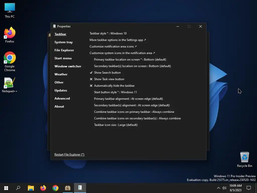Change Primary taskbar alignment option
The height and width of the screenshot is (193, 257).
coord(128,99)
